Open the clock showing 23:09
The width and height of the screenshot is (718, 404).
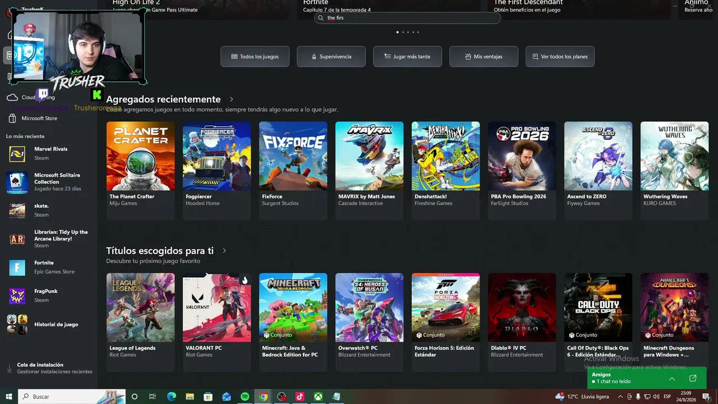(686, 397)
